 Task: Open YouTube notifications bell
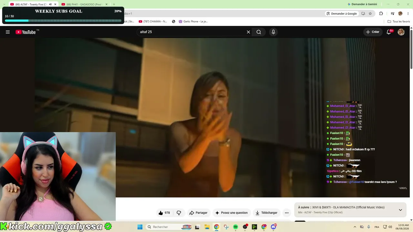[389, 32]
